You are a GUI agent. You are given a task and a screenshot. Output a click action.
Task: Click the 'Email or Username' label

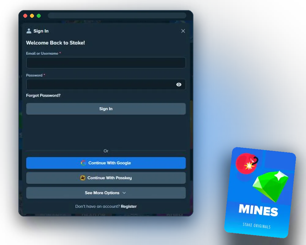coord(42,53)
